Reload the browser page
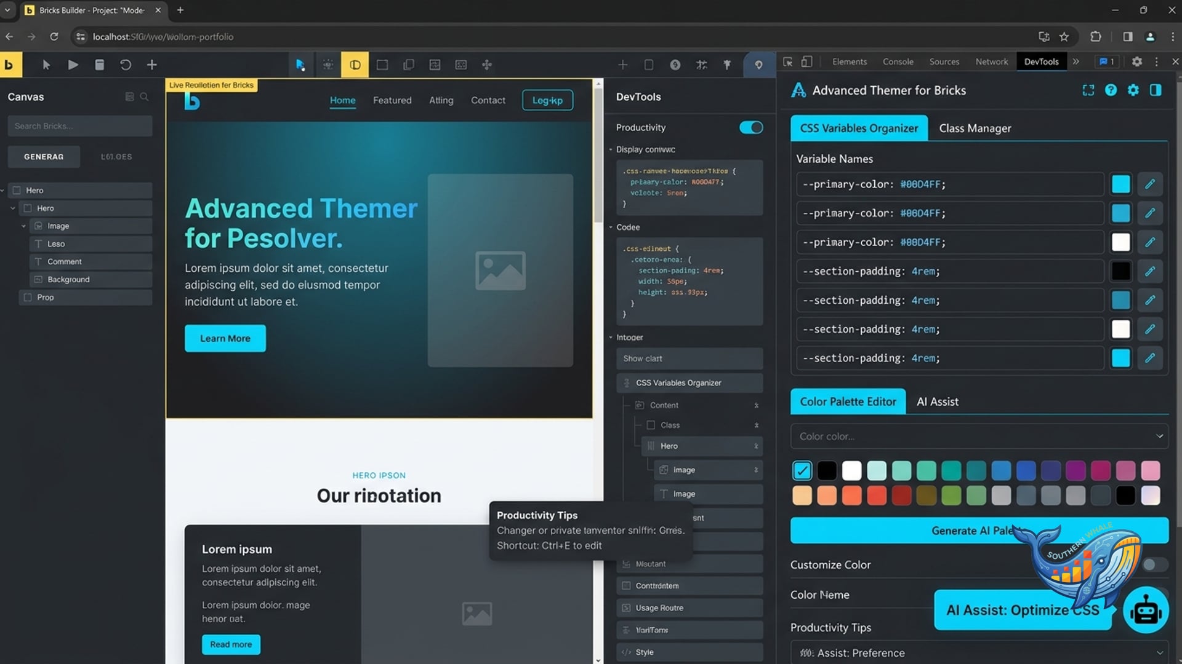Viewport: 1182px width, 664px height. 54,36
